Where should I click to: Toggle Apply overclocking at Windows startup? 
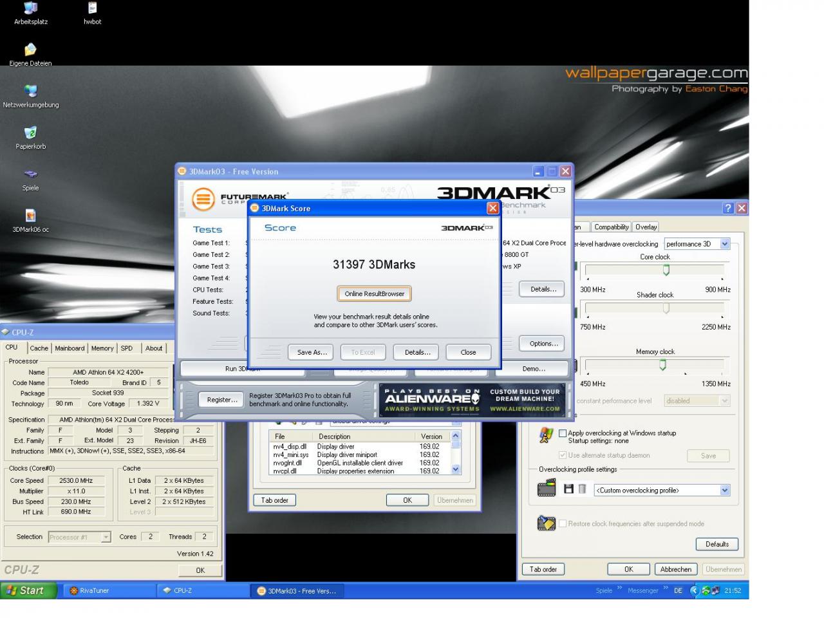(x=563, y=433)
